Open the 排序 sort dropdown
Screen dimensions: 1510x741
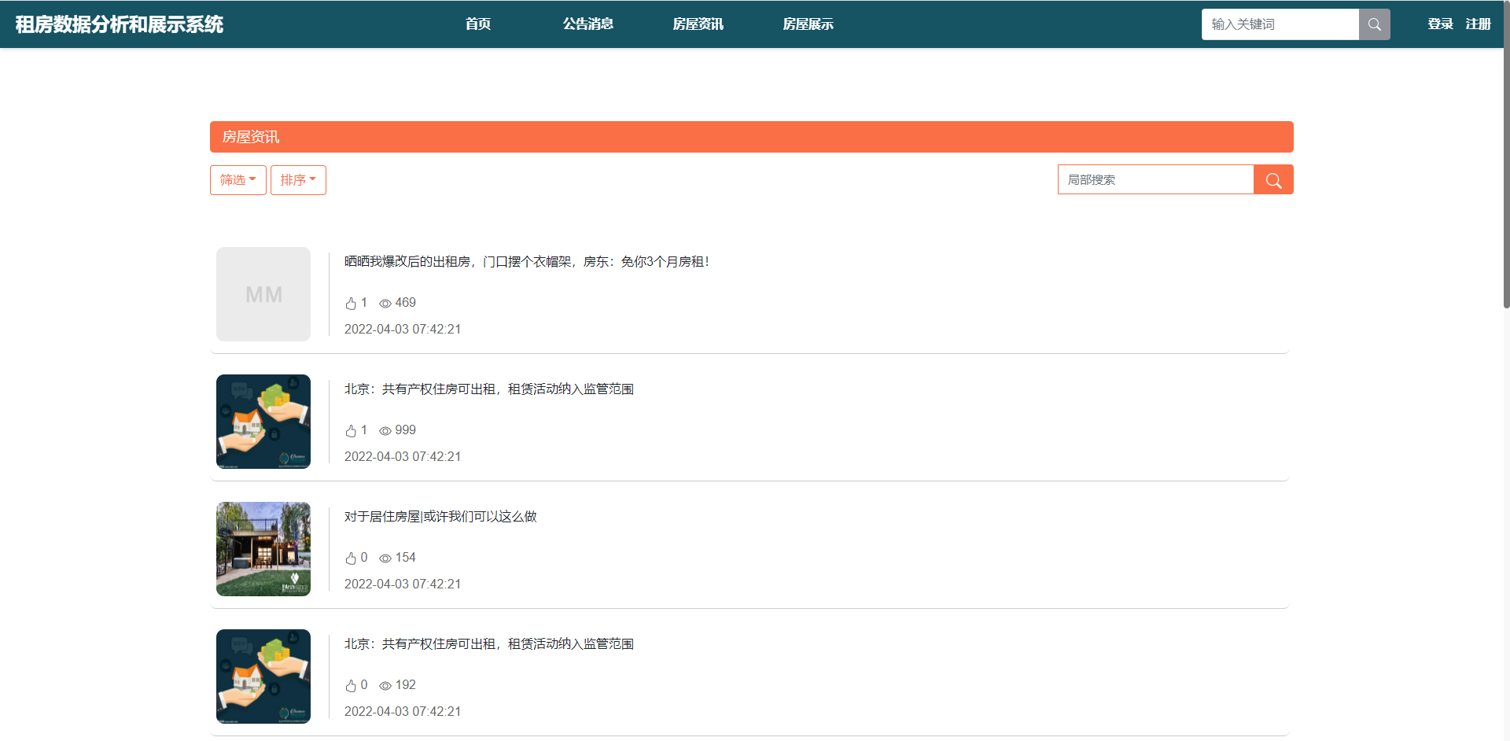(x=297, y=179)
